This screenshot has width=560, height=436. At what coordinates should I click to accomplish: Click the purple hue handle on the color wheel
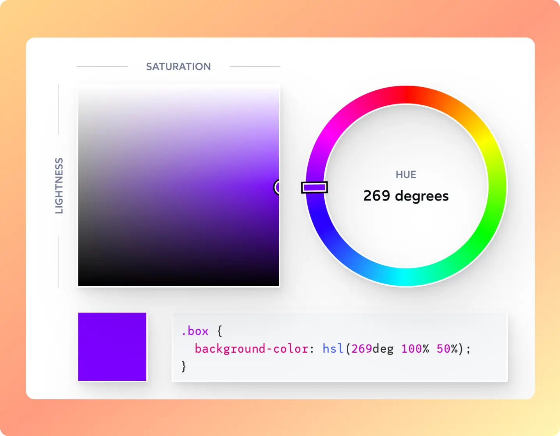tap(314, 188)
